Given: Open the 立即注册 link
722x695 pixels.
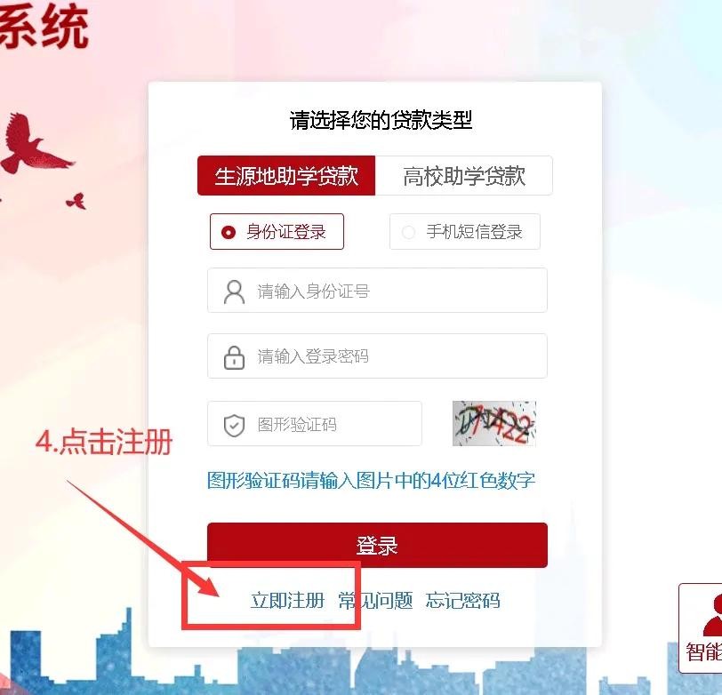Looking at the screenshot, I should pos(287,601).
